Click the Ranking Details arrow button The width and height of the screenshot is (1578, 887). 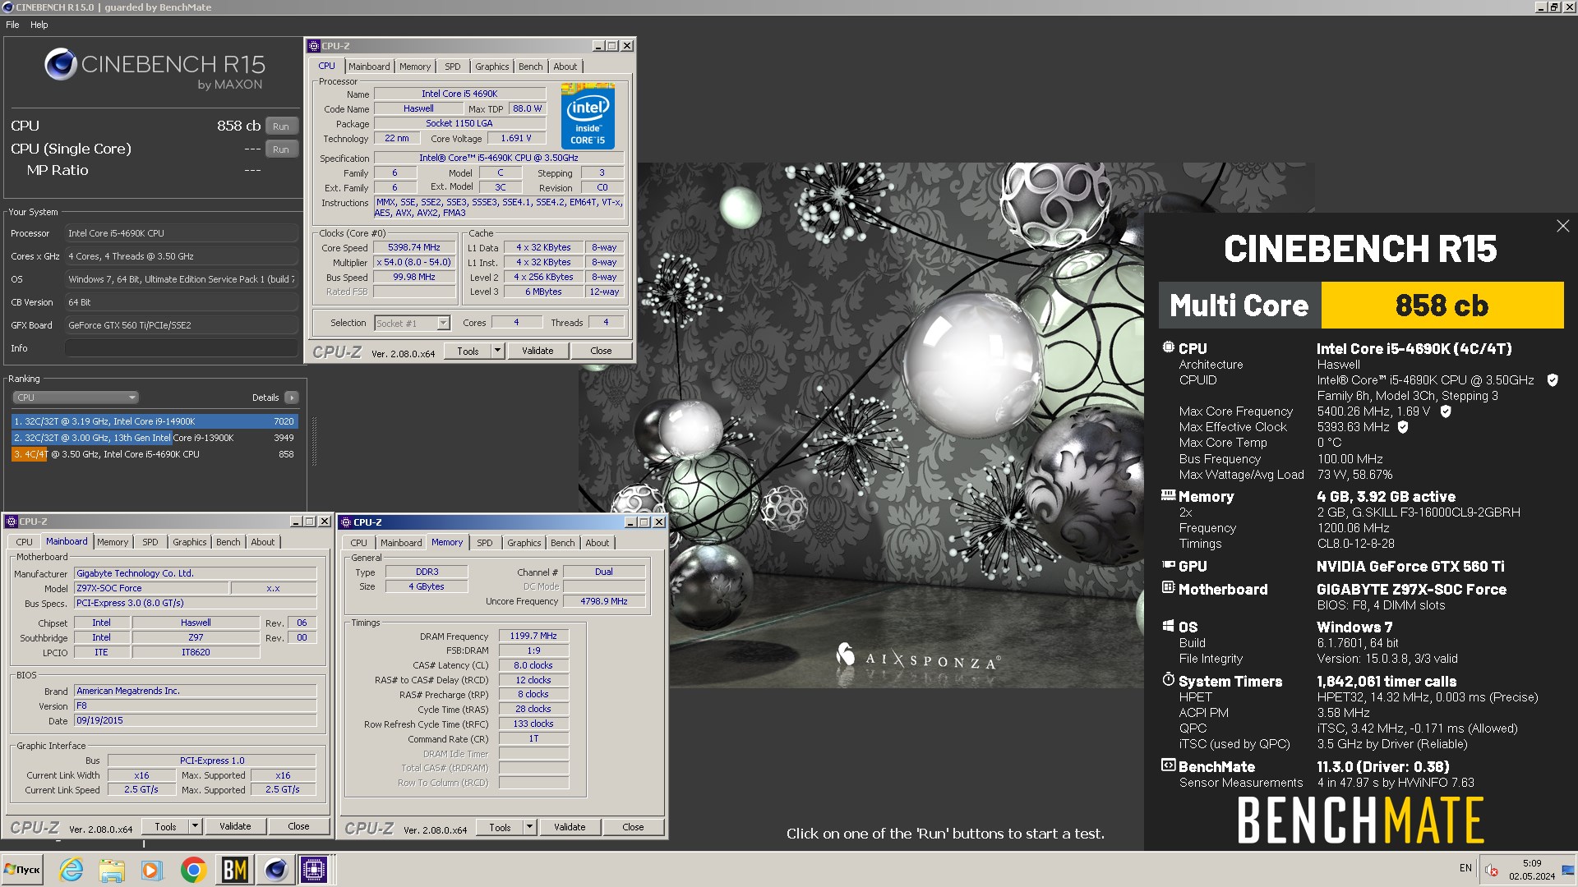(292, 398)
